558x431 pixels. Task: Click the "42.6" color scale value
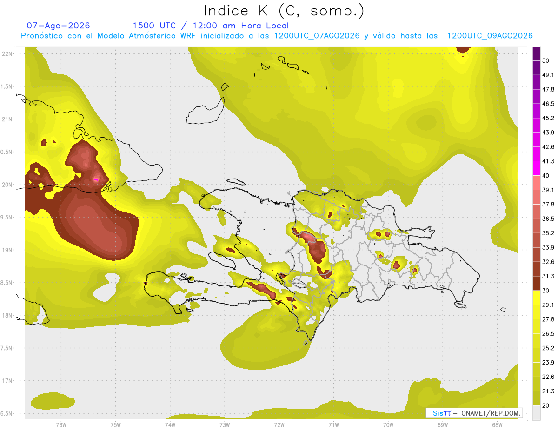point(548,147)
